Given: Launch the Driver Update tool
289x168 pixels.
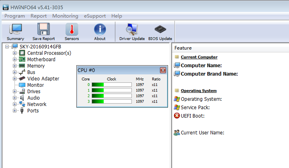Looking at the screenshot, I should coord(132,32).
